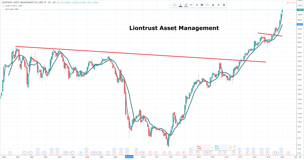This screenshot has width=304, height=160.
Task: Open the visual order layers dropdown
Action: pyautogui.click(x=202, y=5)
